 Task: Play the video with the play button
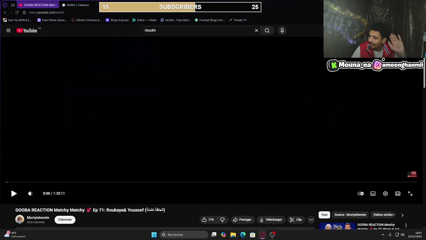pyautogui.click(x=14, y=193)
